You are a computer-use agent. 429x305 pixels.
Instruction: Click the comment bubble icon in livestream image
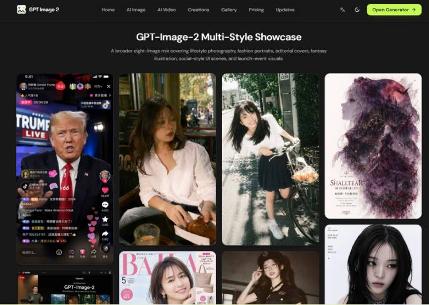[105, 205]
